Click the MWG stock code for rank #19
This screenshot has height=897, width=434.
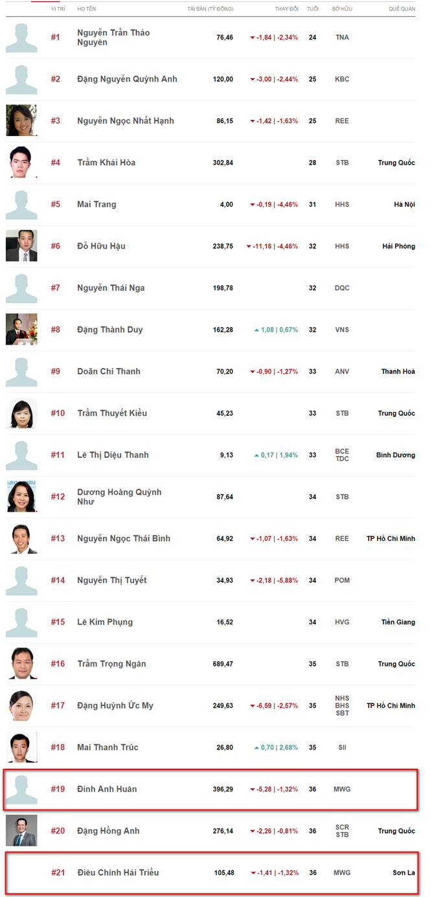[342, 789]
